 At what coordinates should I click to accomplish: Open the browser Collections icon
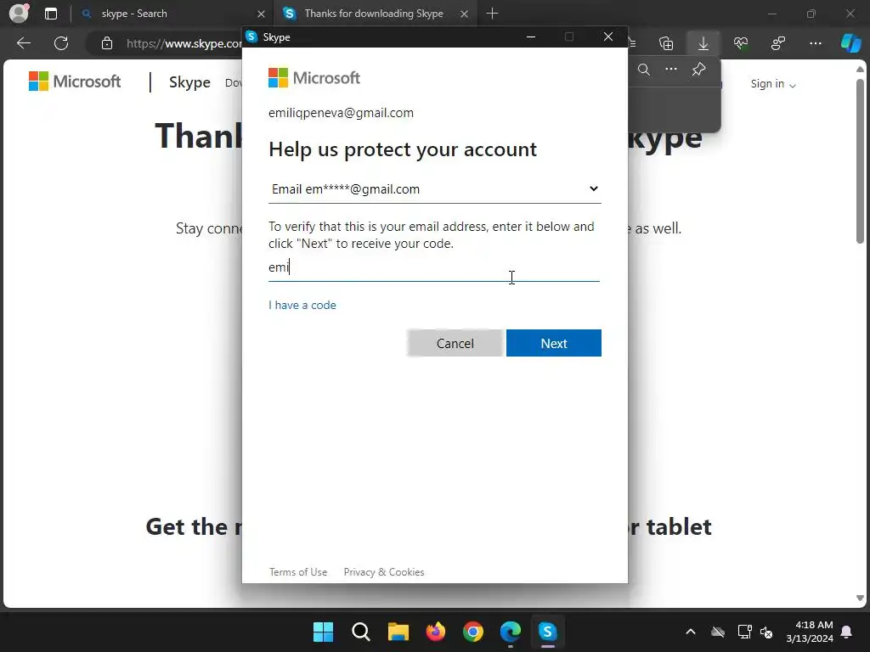tap(666, 43)
